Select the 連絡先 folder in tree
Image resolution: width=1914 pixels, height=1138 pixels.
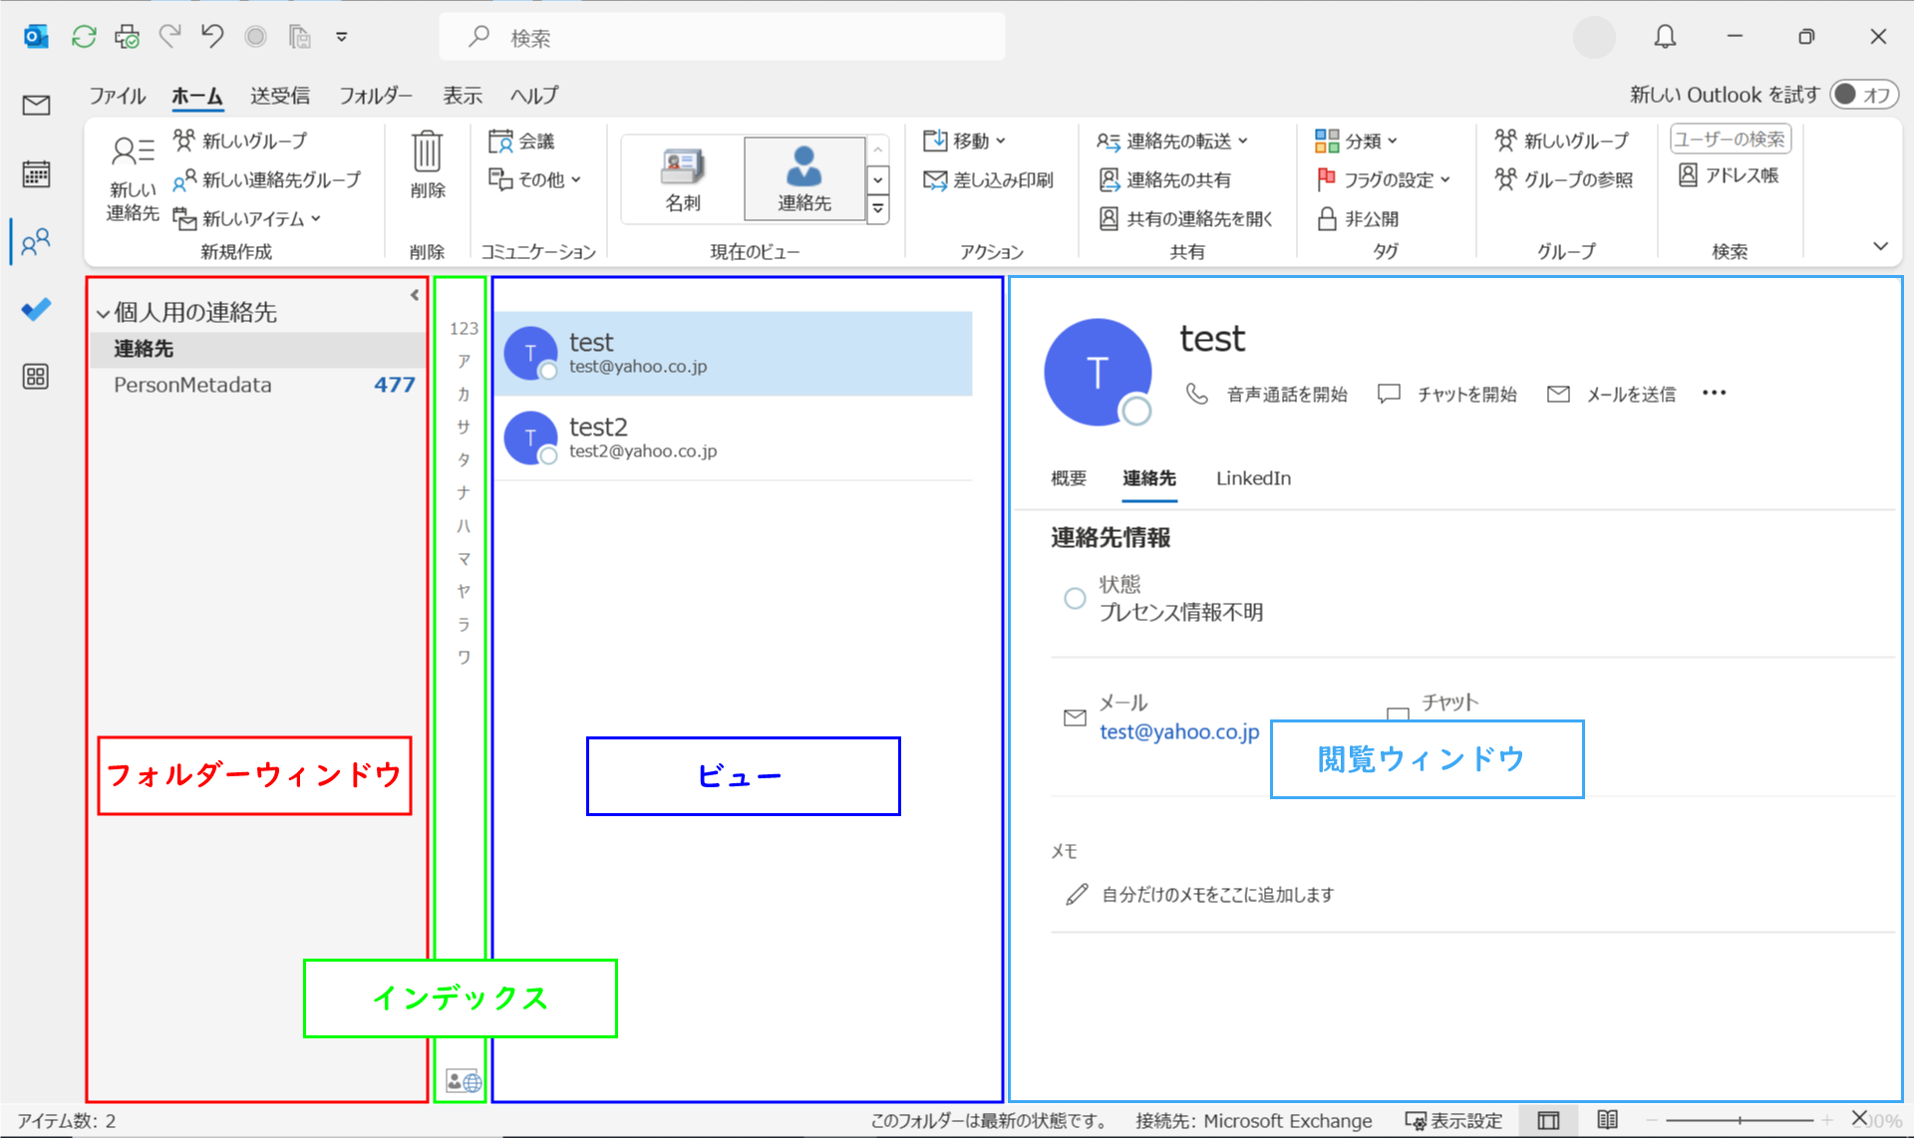(257, 349)
